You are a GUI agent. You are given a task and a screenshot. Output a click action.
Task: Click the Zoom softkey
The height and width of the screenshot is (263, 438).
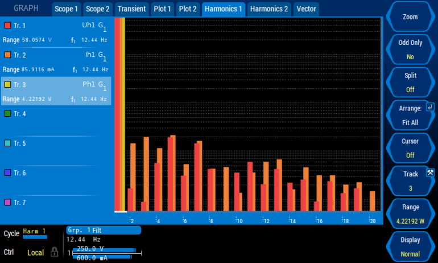point(410,17)
